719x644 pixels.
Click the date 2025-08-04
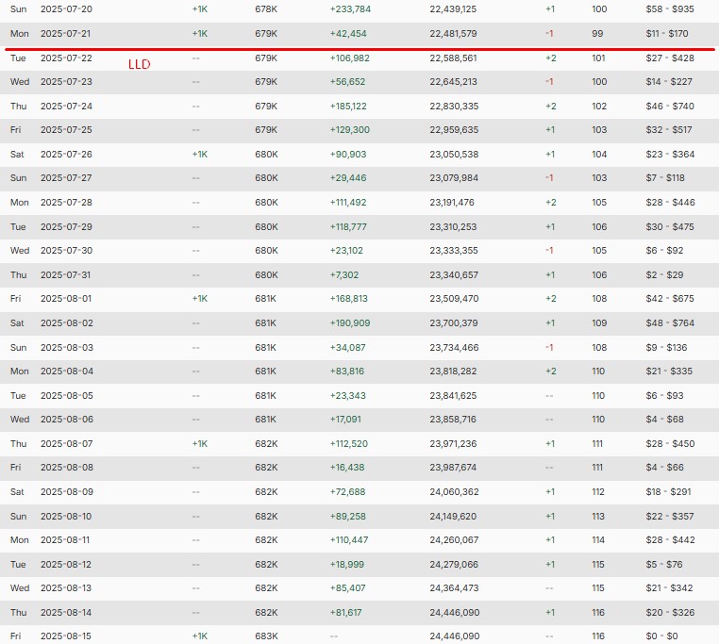[66, 371]
